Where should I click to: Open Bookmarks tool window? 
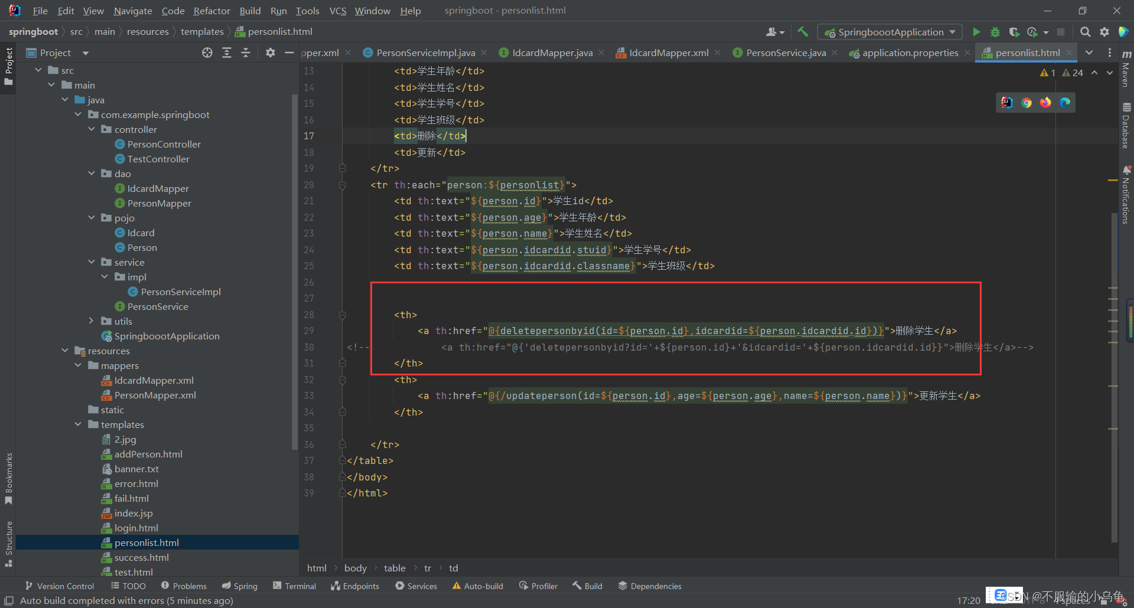pyautogui.click(x=8, y=478)
